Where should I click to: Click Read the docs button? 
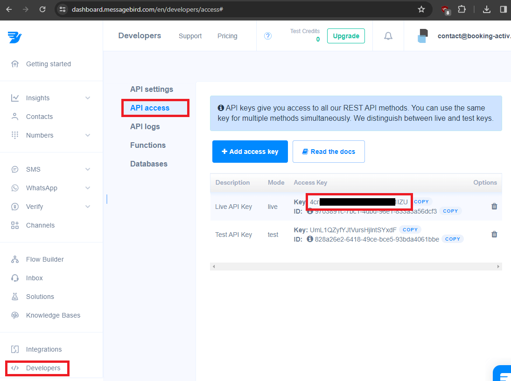tap(329, 152)
